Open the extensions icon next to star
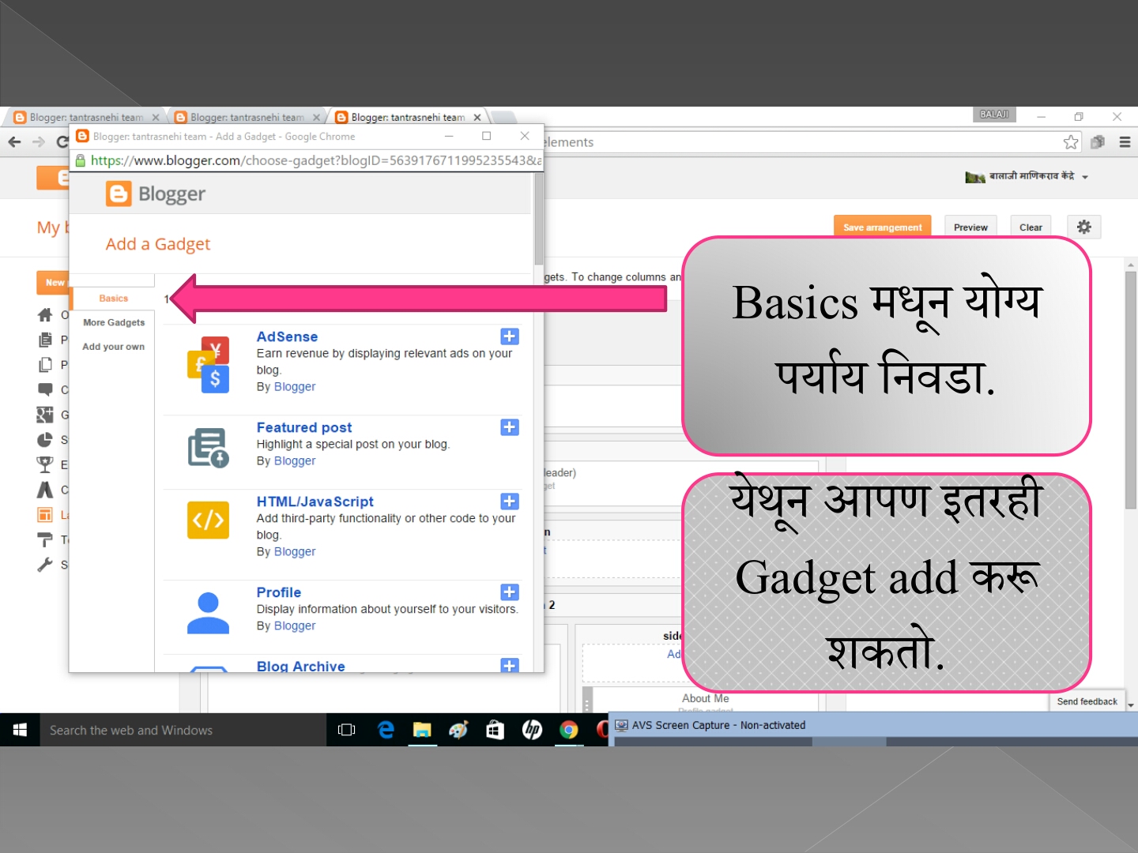 click(x=1098, y=142)
